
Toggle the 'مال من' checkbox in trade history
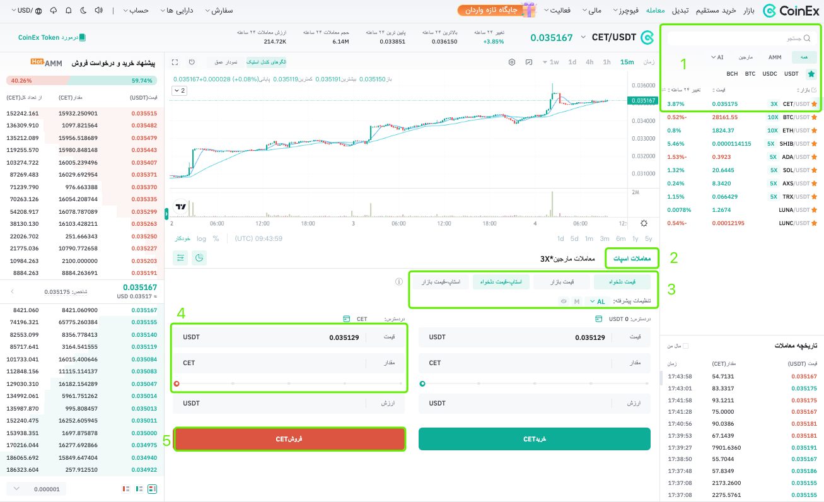tap(685, 346)
